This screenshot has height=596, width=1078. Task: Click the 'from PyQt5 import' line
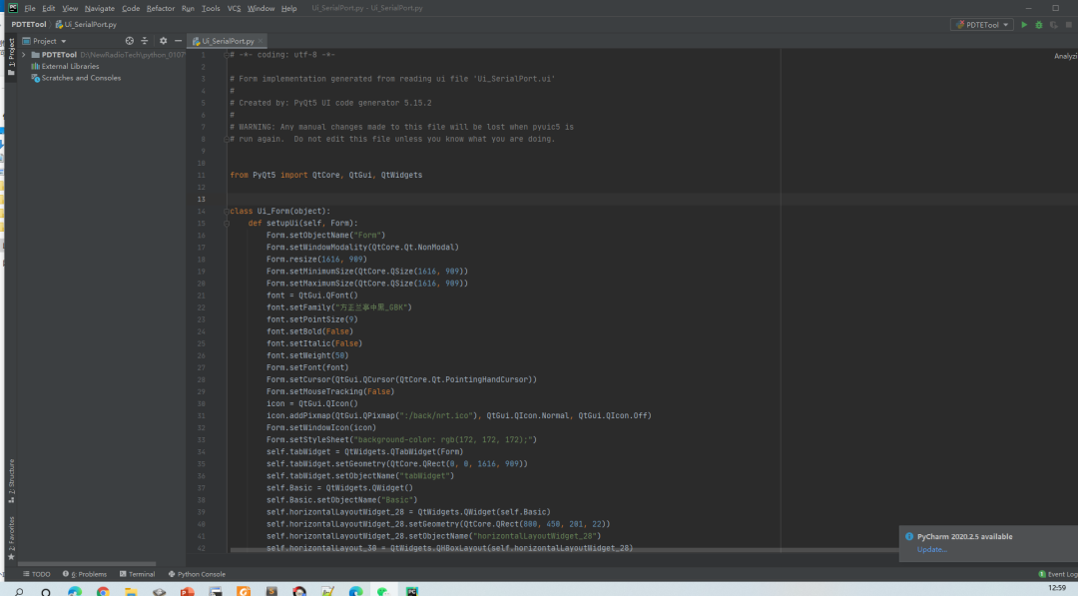coord(325,176)
